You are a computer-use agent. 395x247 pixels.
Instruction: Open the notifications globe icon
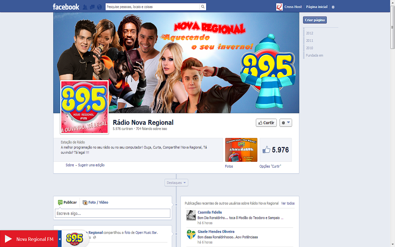click(x=99, y=7)
